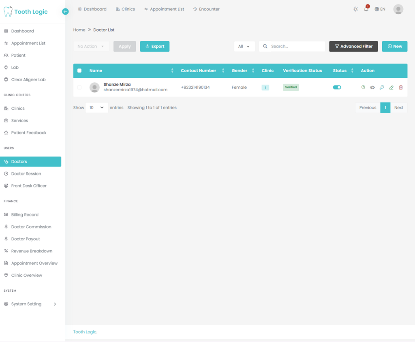Open the entries-per-page dropdown showing 10
Screen dimensions: 415x342
(96, 107)
